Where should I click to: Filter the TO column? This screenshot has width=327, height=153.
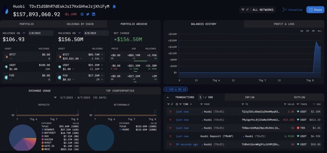[x=243, y=104]
